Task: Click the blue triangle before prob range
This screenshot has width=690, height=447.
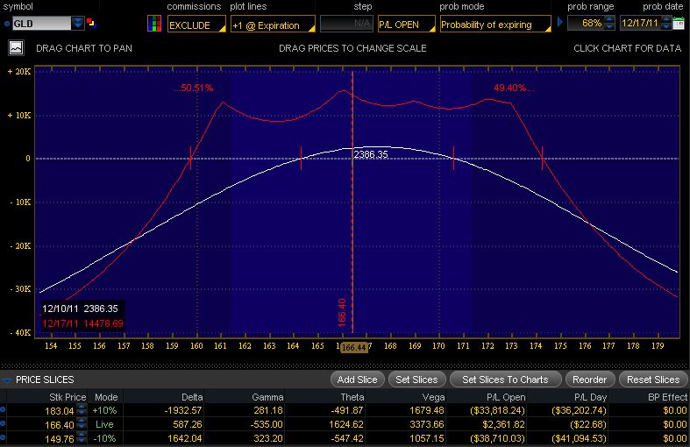Action: coord(559,22)
